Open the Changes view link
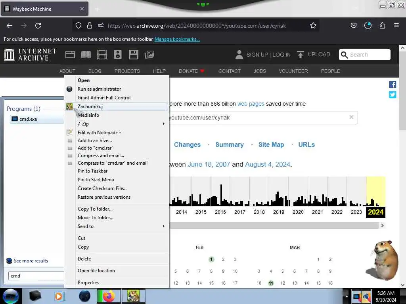 coord(187,144)
